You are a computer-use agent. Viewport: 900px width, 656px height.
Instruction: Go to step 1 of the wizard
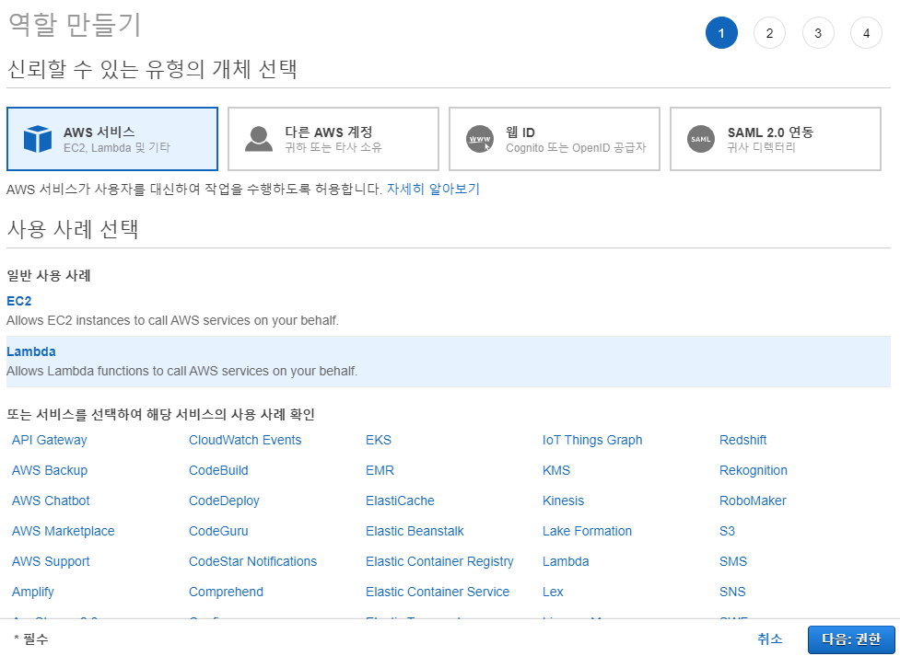point(721,33)
